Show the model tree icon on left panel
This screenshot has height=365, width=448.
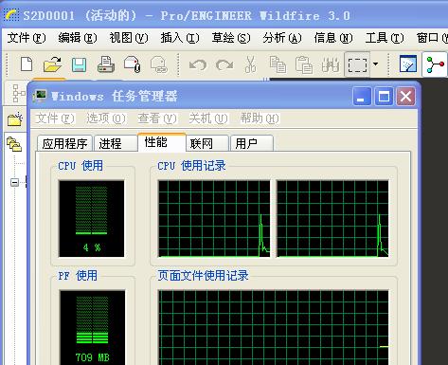coord(18,93)
